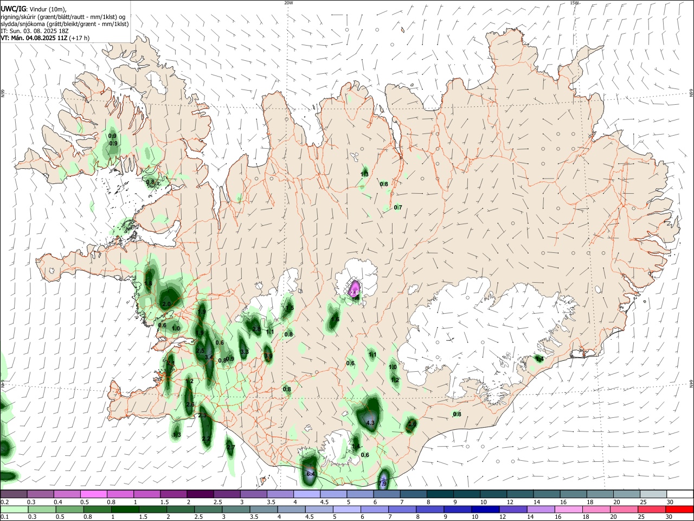Image resolution: width=694 pixels, height=521 pixels.
Task: Click the 6.4 precipitation value on south coast
Action: 311,474
